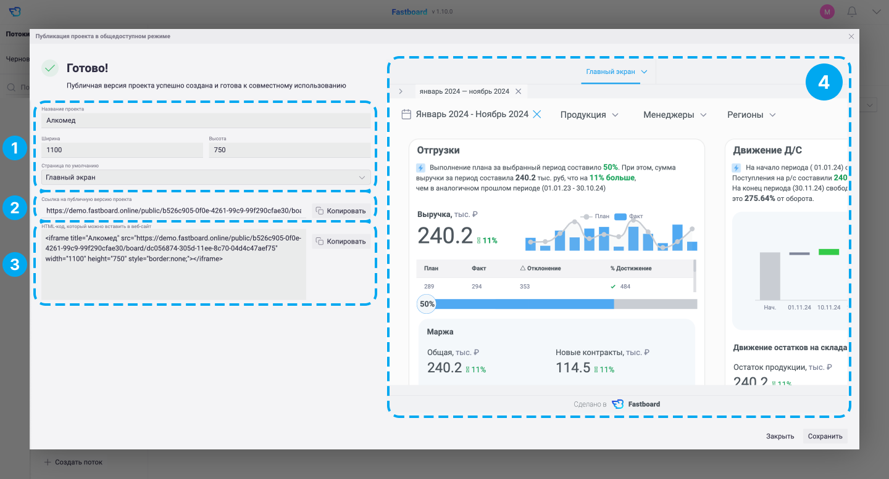Click the lightning insight icon in Движение Д/С
The image size is (889, 479).
tap(737, 168)
